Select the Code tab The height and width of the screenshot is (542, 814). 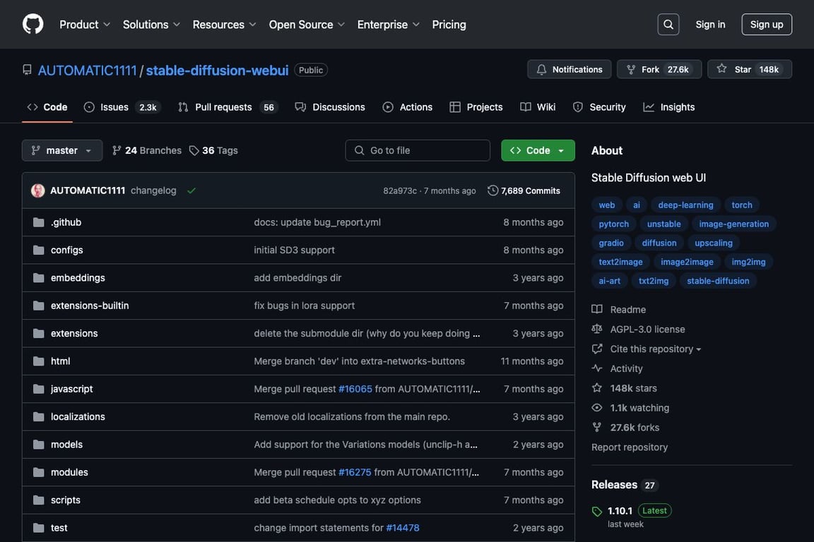coord(47,107)
